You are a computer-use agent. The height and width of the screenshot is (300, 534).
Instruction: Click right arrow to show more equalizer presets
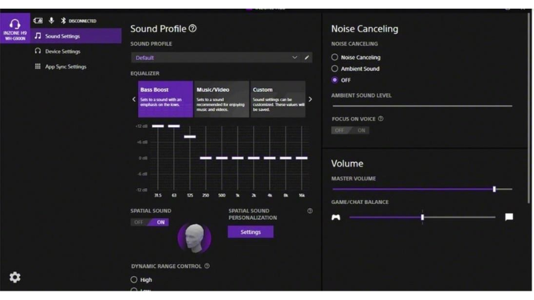310,99
